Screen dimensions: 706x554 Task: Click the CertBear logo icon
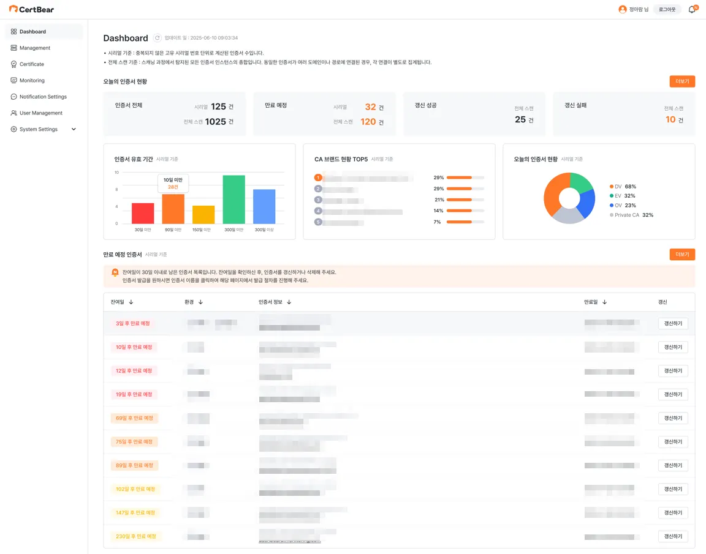pyautogui.click(x=13, y=9)
